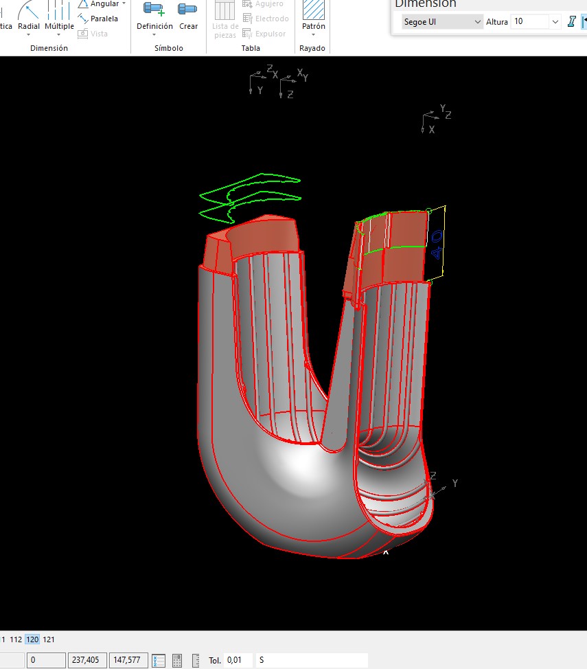This screenshot has height=669, width=587.
Task: Expand the Múltiple tool dropdown arrow
Action: (x=59, y=35)
